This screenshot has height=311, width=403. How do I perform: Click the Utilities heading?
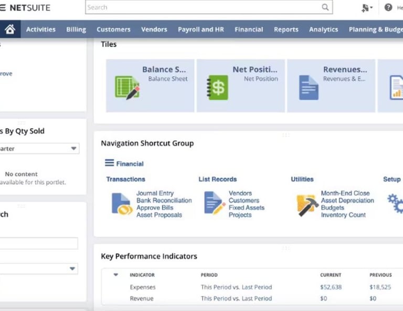coord(302,179)
